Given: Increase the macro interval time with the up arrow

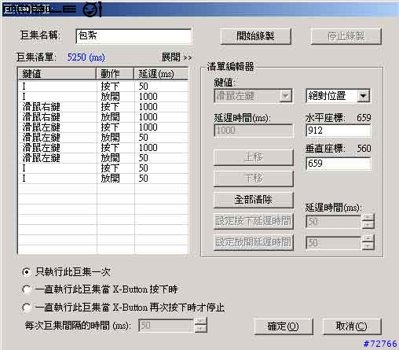Looking at the screenshot, I should [201, 322].
